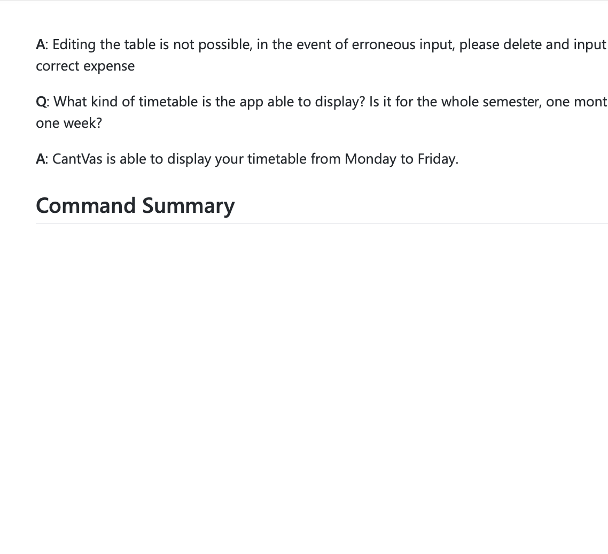Click the word "Friday." ending the answer
This screenshot has width=608, height=554.
point(438,159)
